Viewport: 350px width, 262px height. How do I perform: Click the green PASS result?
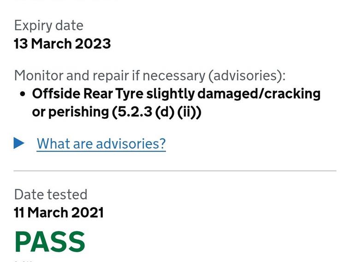pyautogui.click(x=50, y=241)
